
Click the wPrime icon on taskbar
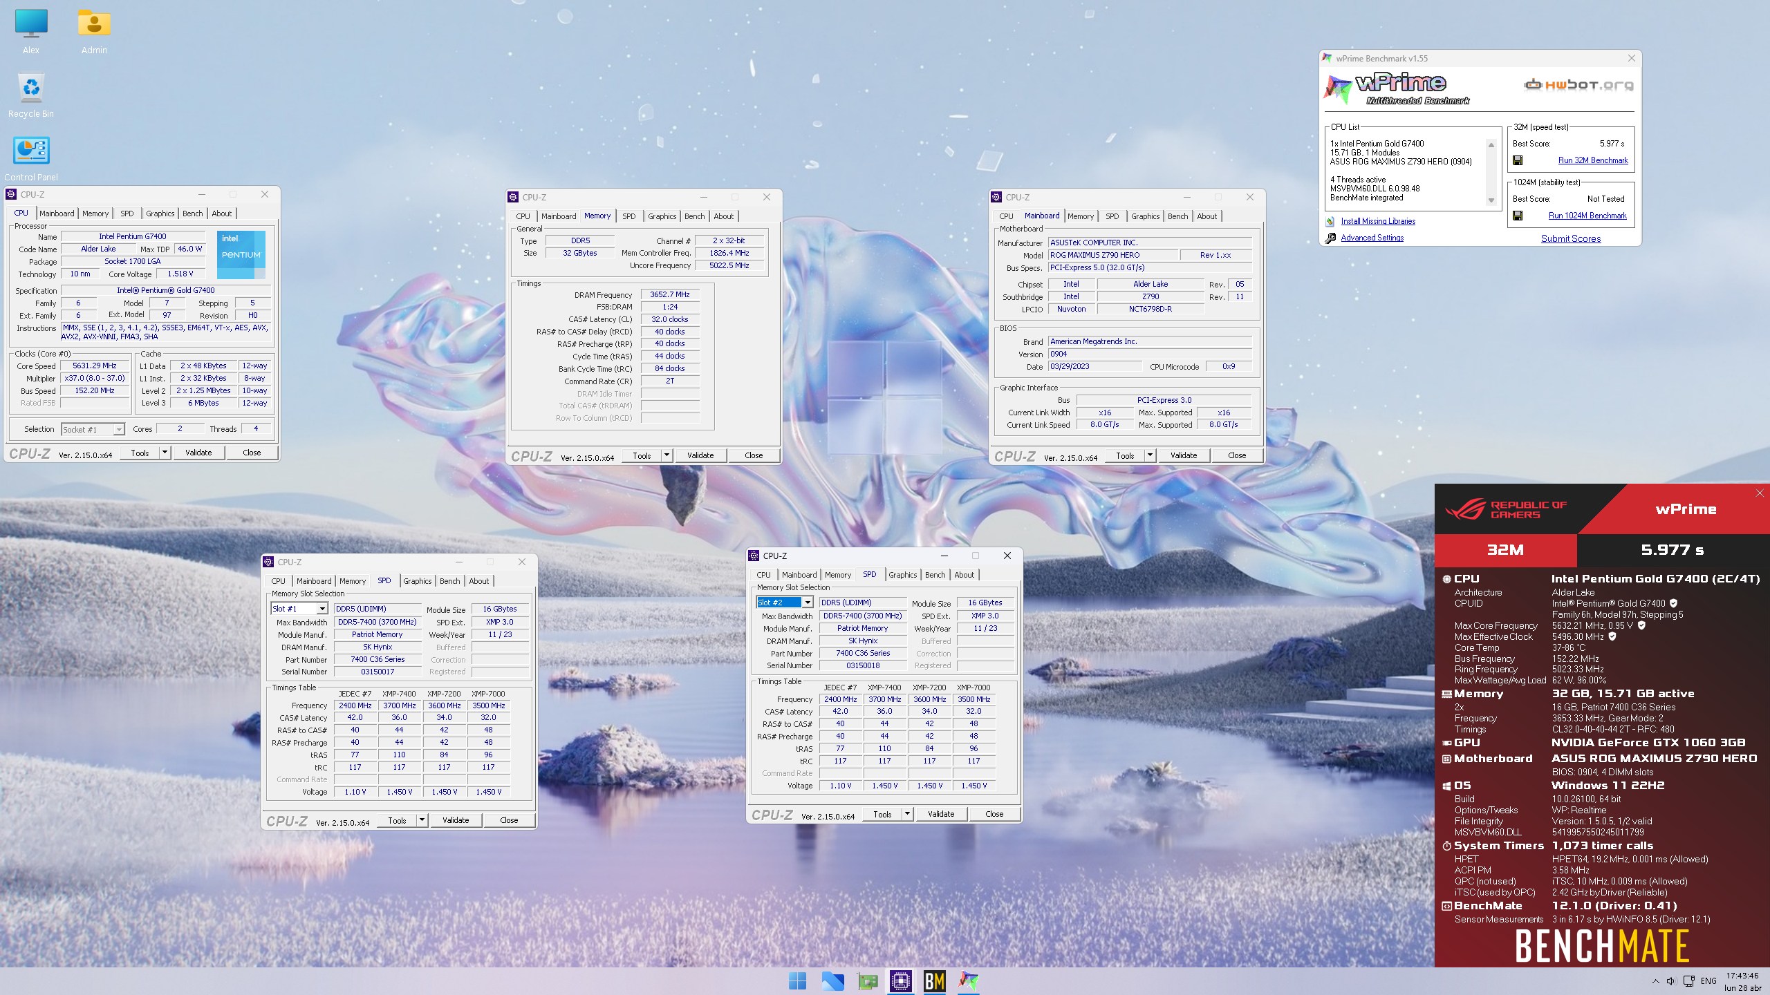click(x=969, y=980)
